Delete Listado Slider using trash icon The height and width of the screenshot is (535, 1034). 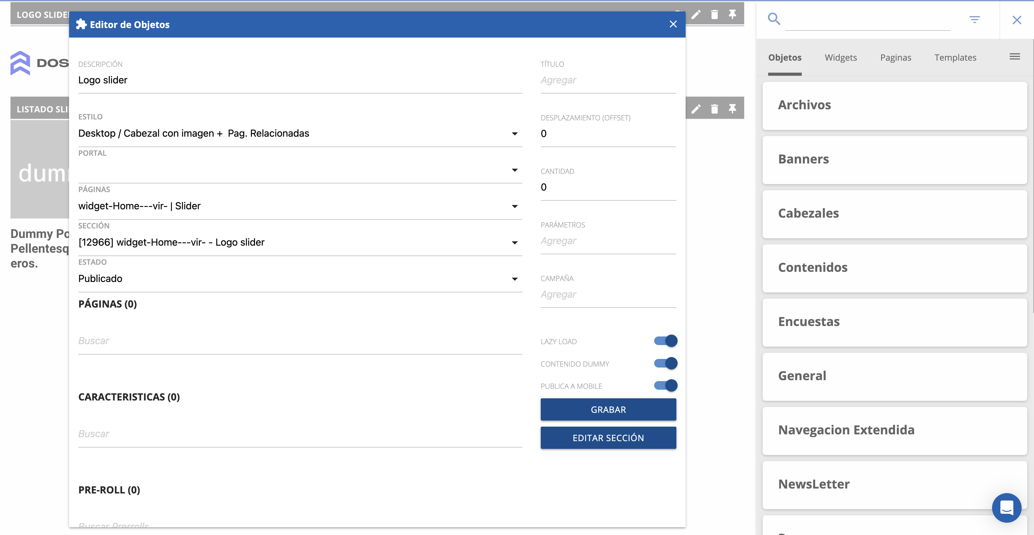715,109
